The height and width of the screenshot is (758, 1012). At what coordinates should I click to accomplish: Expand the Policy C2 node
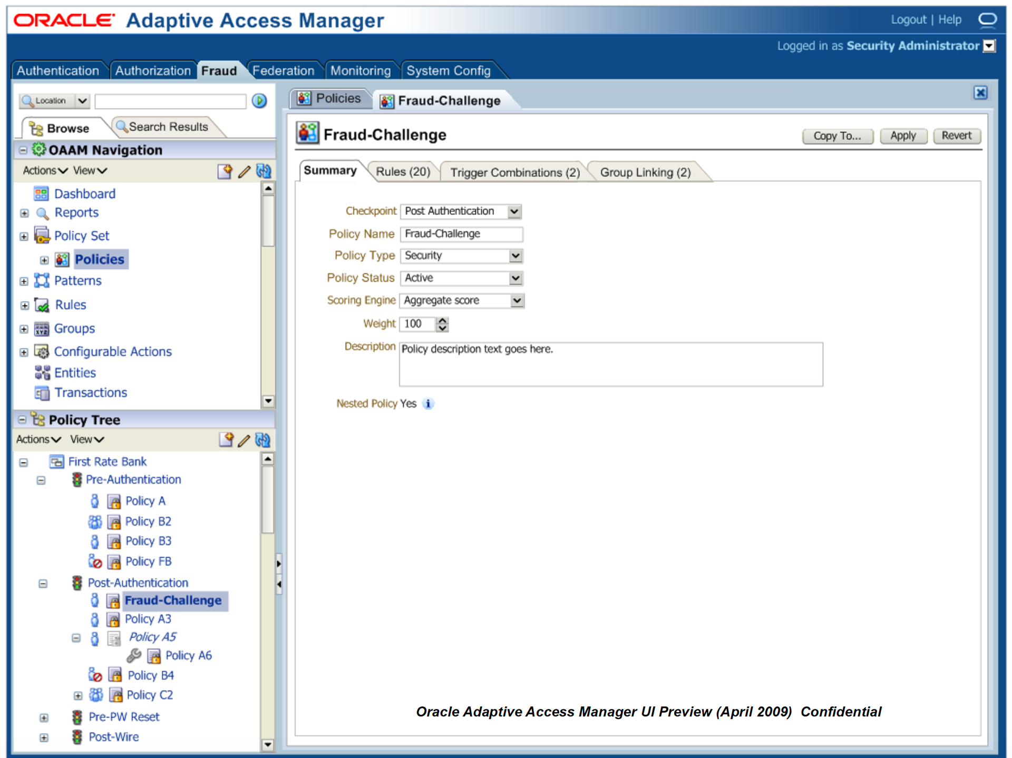(78, 696)
